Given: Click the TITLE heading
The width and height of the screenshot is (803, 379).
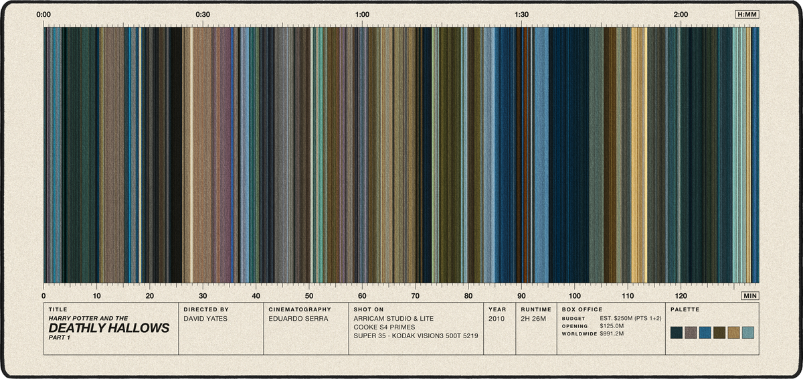Looking at the screenshot, I should (x=58, y=310).
